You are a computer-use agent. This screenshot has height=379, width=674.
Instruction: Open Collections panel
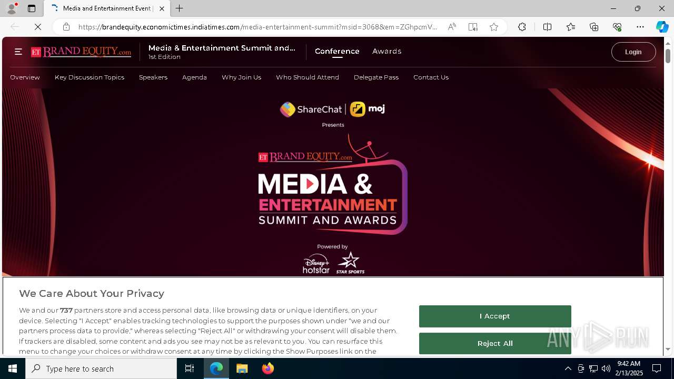(594, 27)
